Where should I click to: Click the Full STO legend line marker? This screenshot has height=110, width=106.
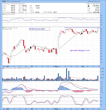point(3,95)
